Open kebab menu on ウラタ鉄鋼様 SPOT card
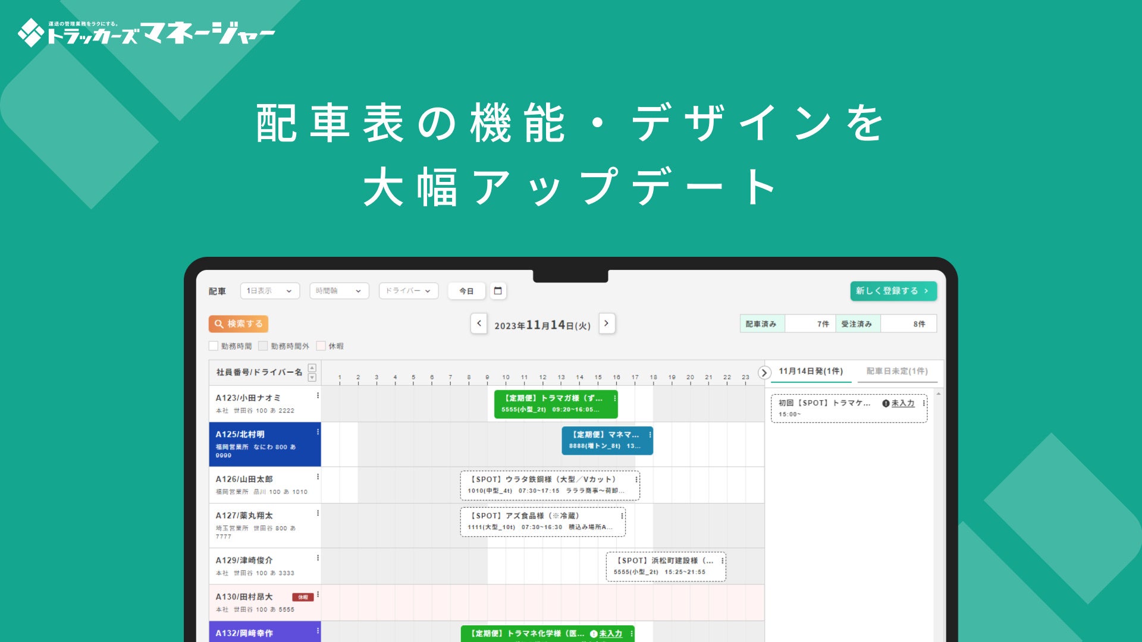The width and height of the screenshot is (1142, 642). pyautogui.click(x=636, y=480)
